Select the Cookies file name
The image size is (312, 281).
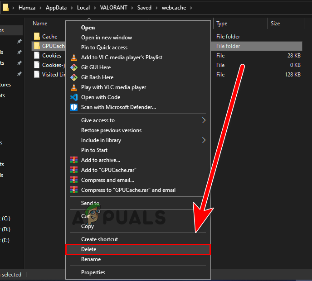52,56
